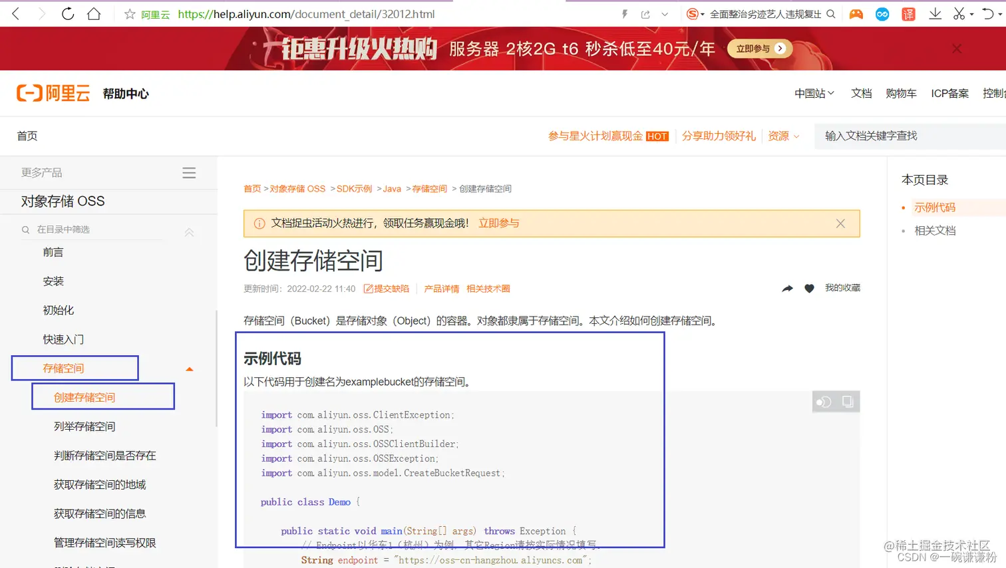Reload the page with the refresh icon
Viewport: 1006px width, 568px height.
68,13
